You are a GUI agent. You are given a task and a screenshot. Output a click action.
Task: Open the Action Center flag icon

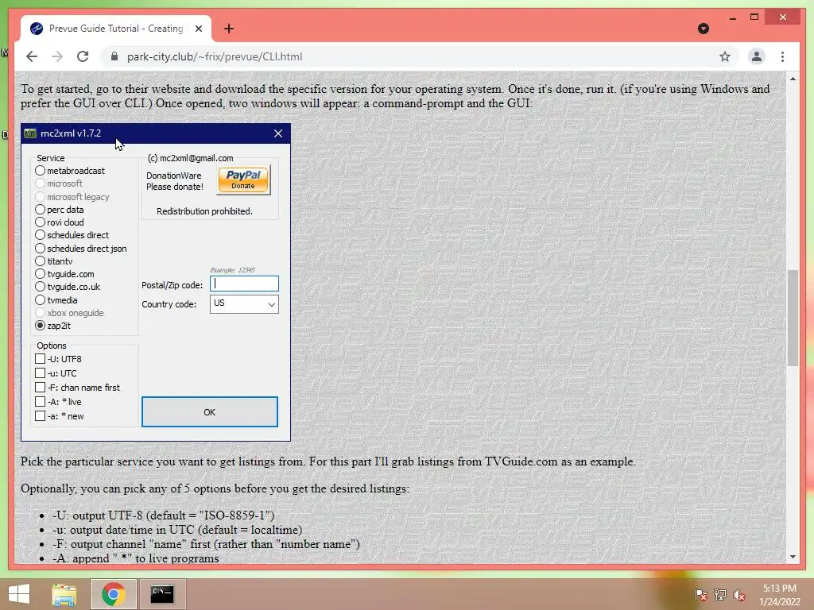(x=700, y=596)
